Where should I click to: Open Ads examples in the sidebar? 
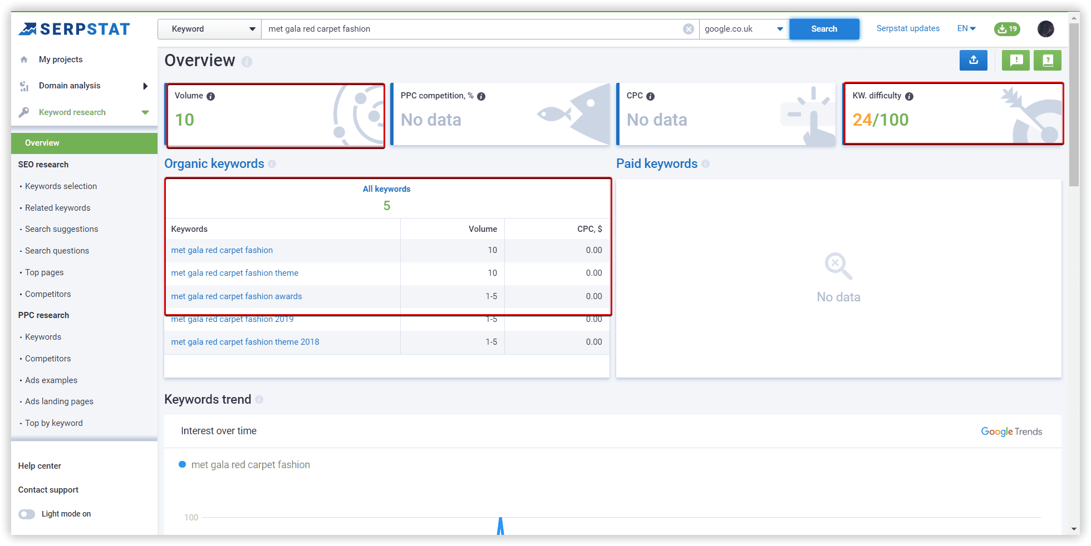(x=51, y=380)
